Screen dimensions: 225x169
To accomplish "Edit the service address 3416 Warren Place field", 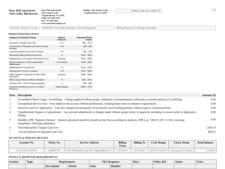I will pos(89,151).
